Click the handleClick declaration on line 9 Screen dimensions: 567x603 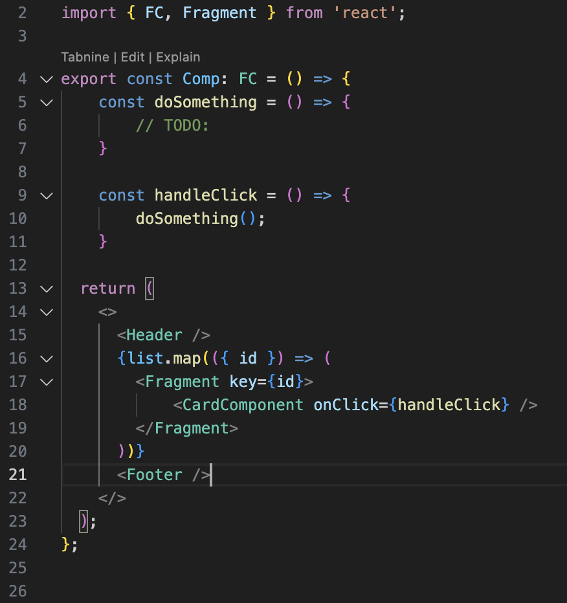tap(205, 195)
